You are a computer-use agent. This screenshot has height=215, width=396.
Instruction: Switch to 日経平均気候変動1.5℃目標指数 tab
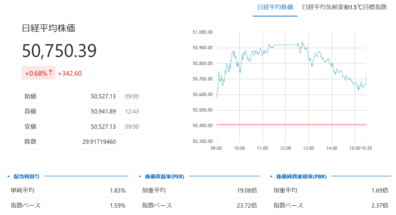pos(344,7)
